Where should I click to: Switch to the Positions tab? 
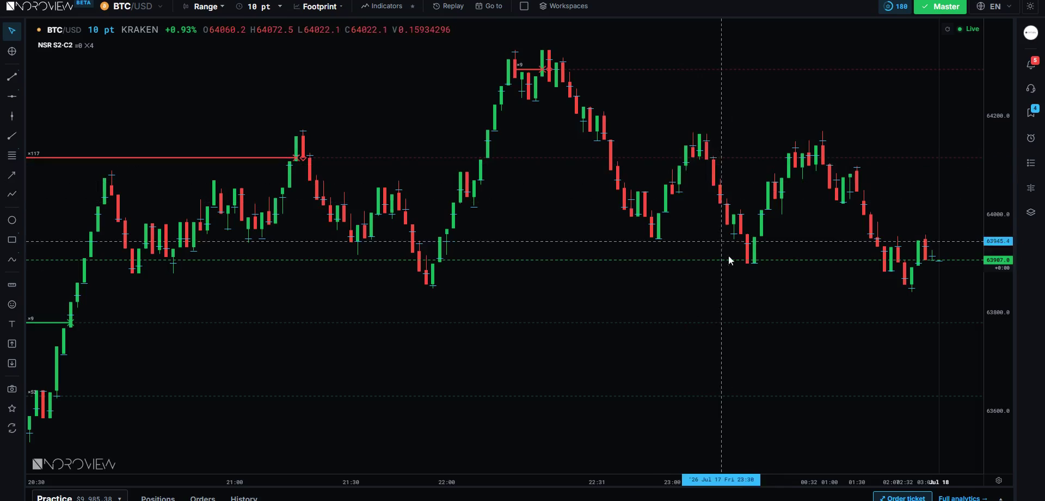click(158, 498)
